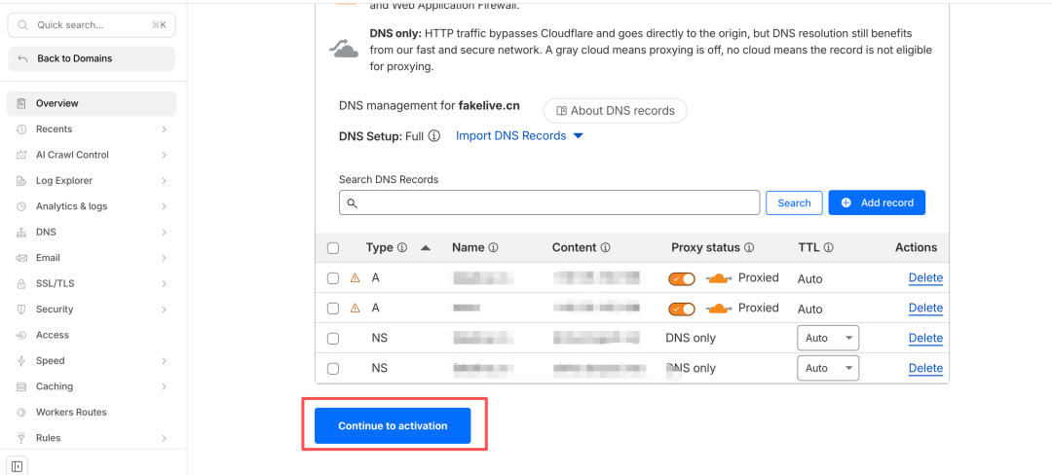Click the Access icon in sidebar
The image size is (1052, 475).
point(21,335)
